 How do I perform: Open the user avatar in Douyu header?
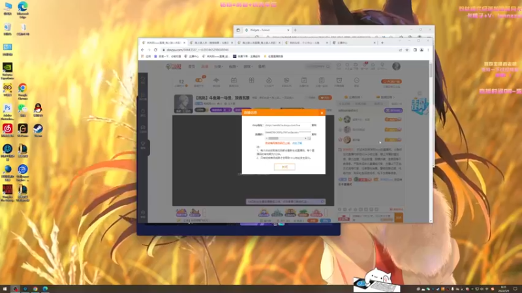[x=396, y=66]
